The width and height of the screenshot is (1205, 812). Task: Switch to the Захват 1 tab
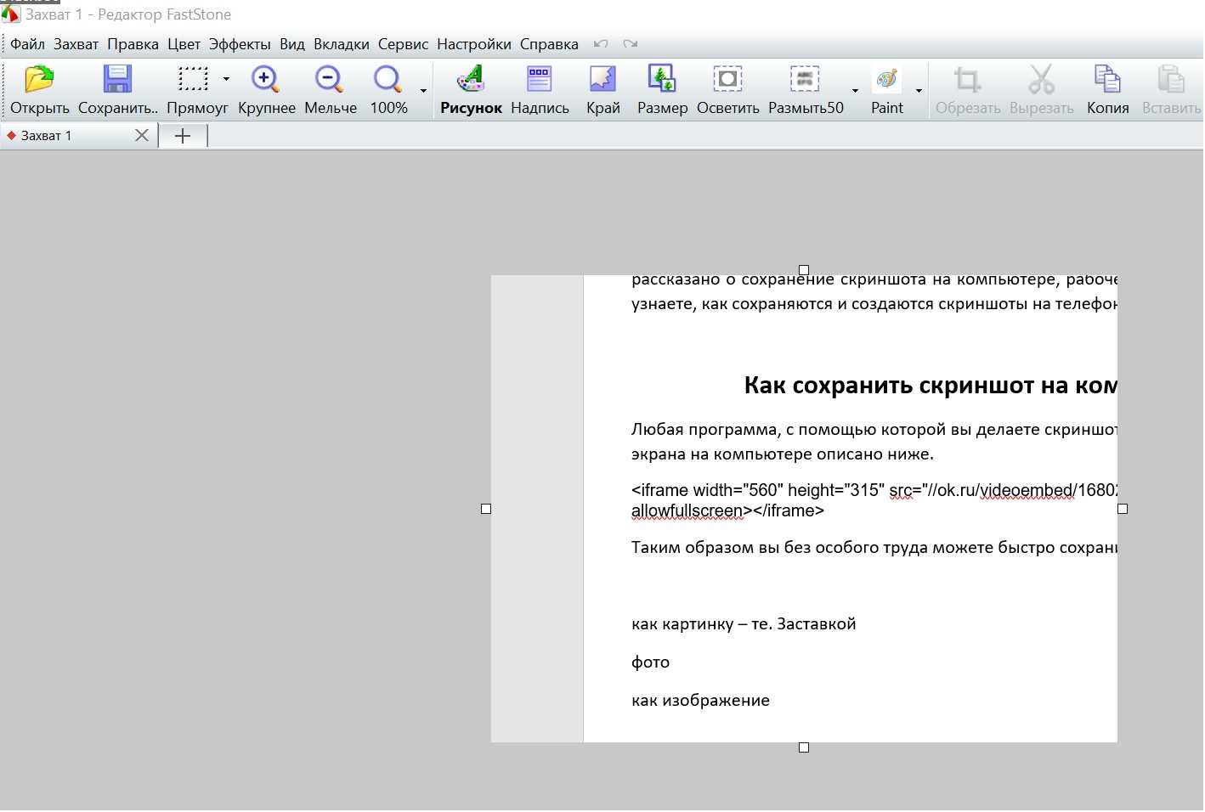pyautogui.click(x=47, y=136)
